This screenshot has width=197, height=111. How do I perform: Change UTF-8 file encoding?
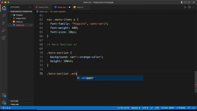tap(145, 108)
